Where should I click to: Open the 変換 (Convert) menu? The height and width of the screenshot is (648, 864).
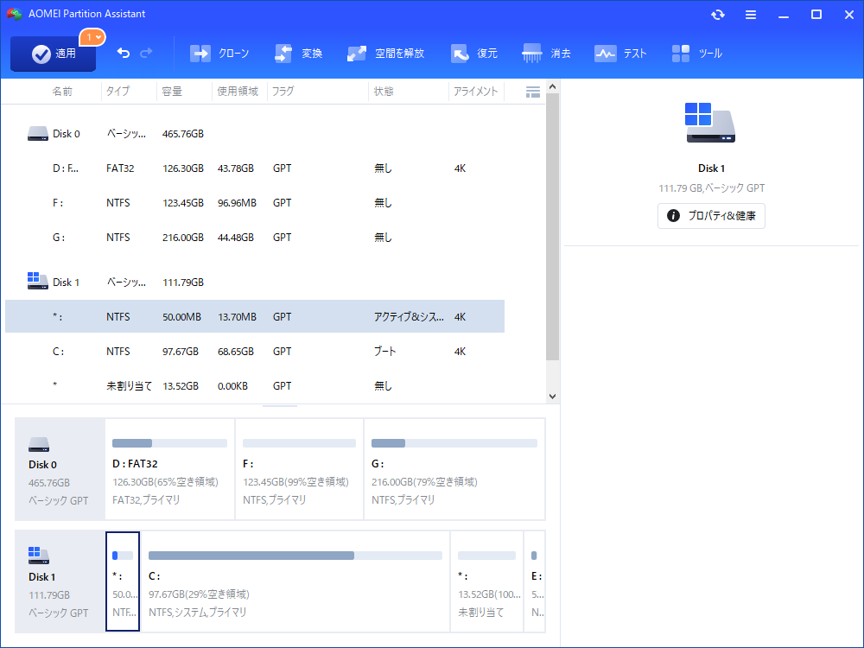(x=299, y=54)
